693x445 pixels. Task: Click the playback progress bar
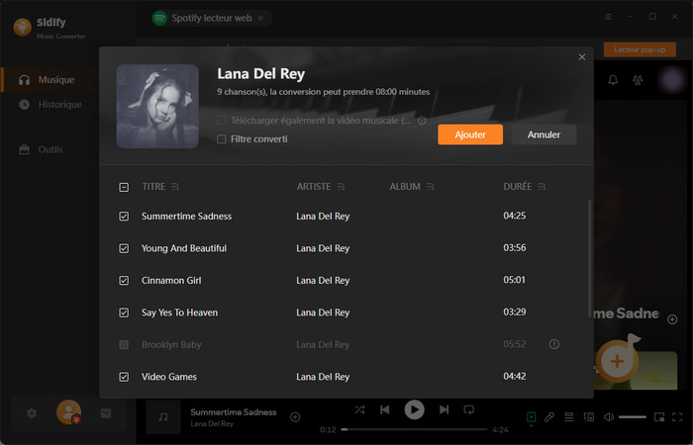coord(414,430)
